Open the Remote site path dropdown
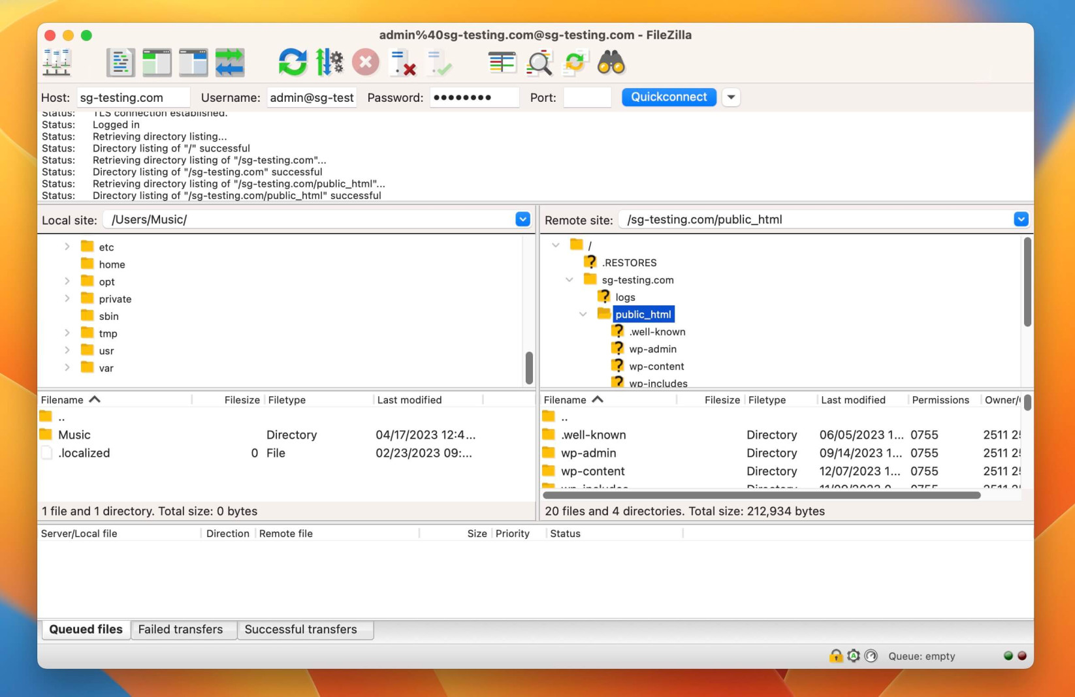This screenshot has height=697, width=1075. 1021,219
